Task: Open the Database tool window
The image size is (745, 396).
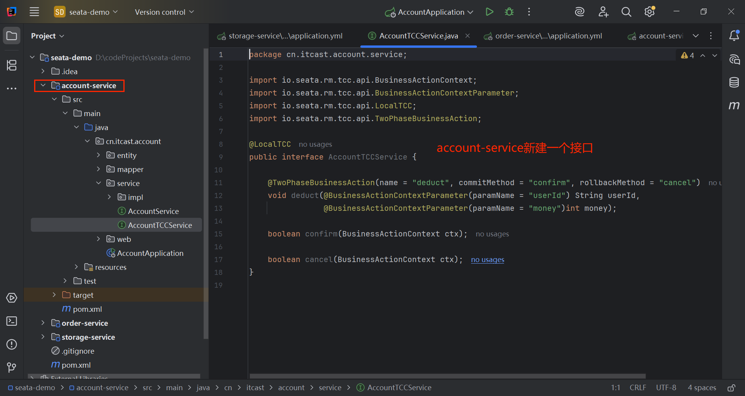Action: click(x=734, y=82)
